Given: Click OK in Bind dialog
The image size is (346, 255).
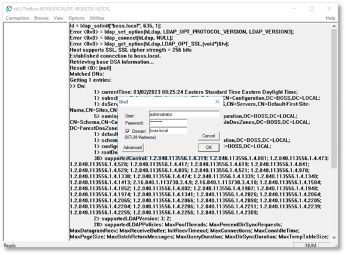Looking at the screenshot, I should (x=208, y=148).
